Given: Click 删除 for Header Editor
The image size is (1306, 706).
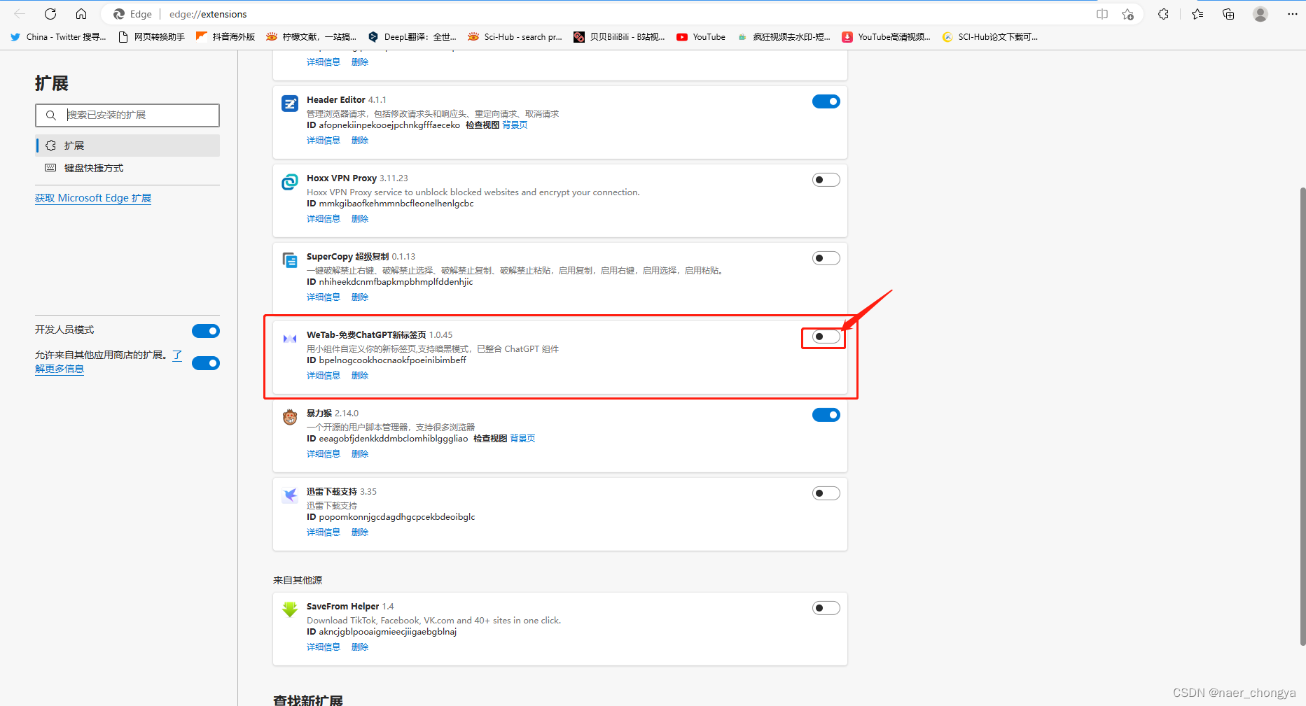Looking at the screenshot, I should [360, 141].
